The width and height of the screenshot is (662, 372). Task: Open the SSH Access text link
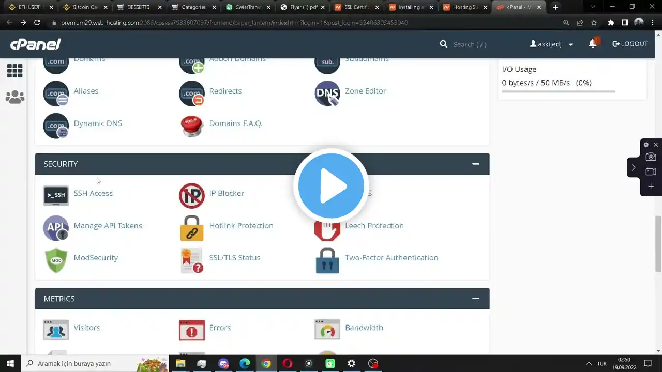pos(93,193)
